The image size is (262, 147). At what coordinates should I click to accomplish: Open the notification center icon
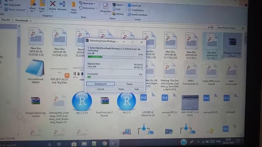(x=238, y=141)
